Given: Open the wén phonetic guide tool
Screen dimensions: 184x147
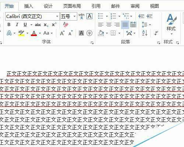Looking at the screenshot, I should (x=81, y=16).
